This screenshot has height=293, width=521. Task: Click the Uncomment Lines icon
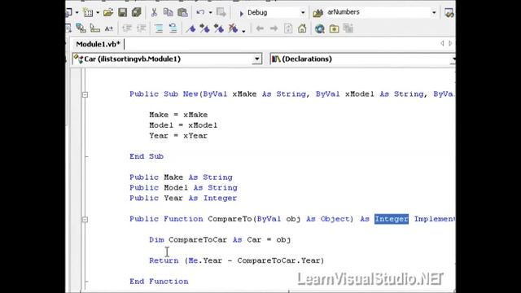click(x=173, y=28)
